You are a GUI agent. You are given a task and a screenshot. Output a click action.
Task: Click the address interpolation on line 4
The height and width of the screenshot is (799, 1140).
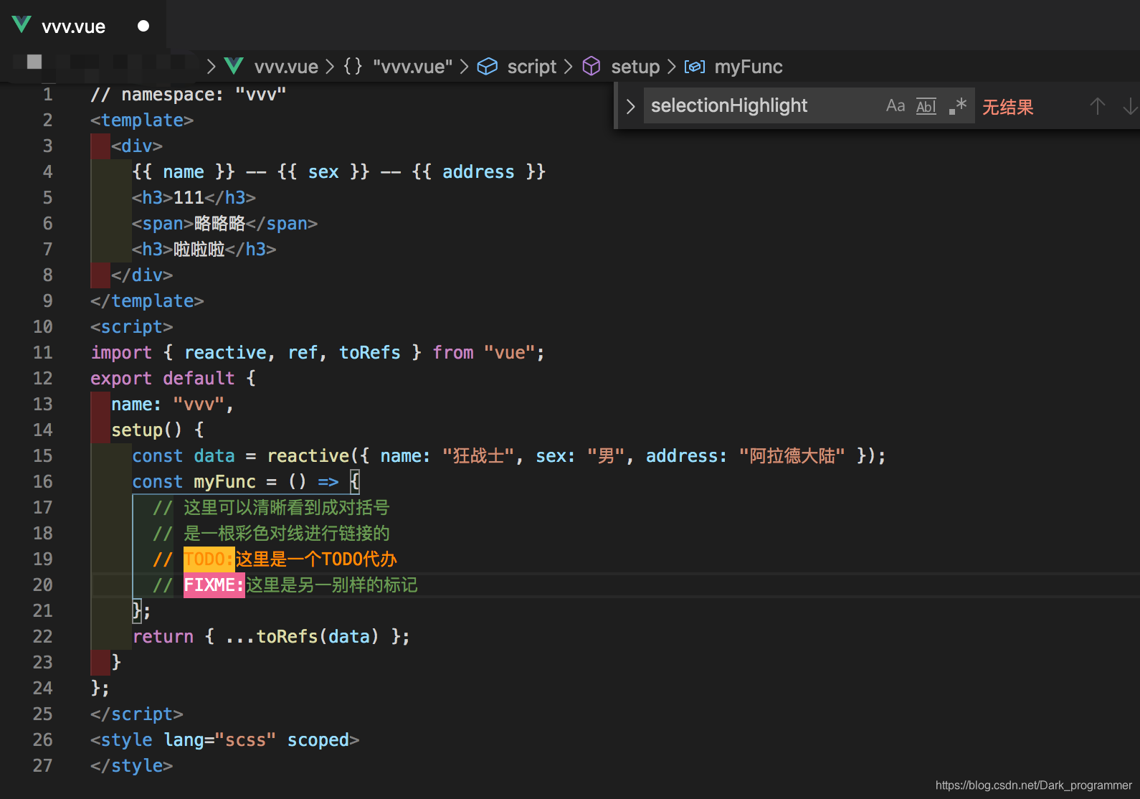coord(478,171)
